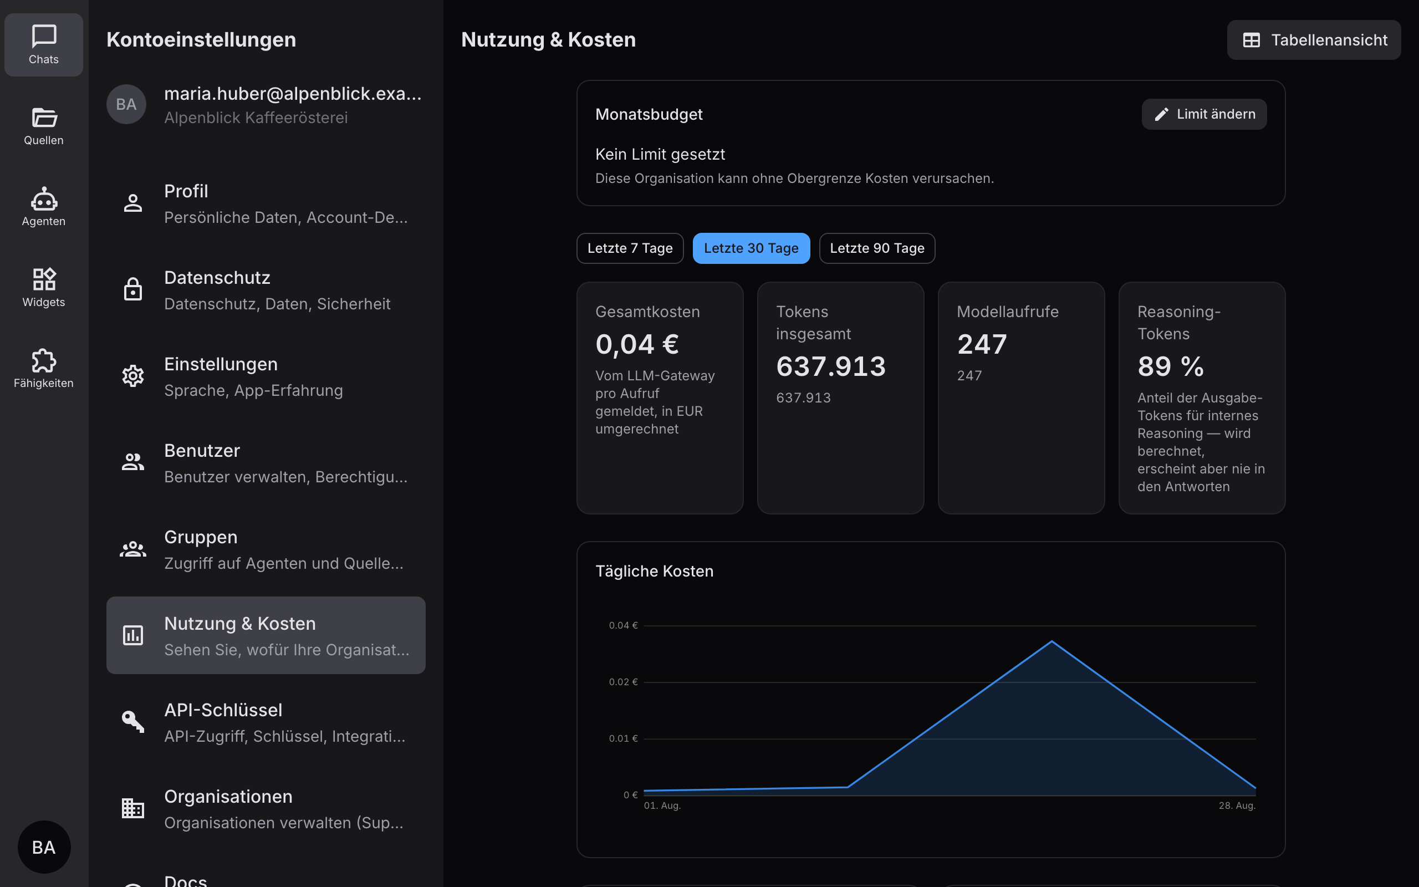Click the 0.02 € y-axis label
This screenshot has height=887, width=1419.
[622, 682]
